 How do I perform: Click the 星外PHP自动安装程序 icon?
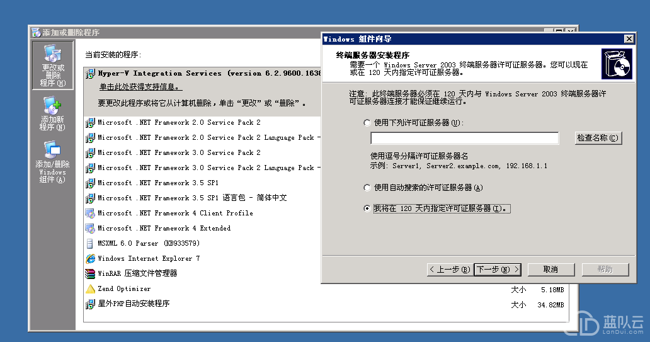(x=90, y=304)
